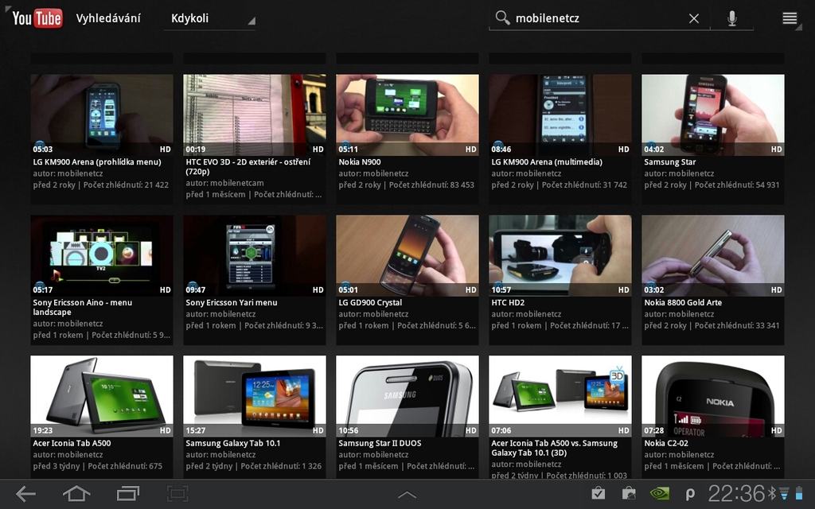Open the Kdykoli time filter dropdown
815x509 pixels.
211,17
